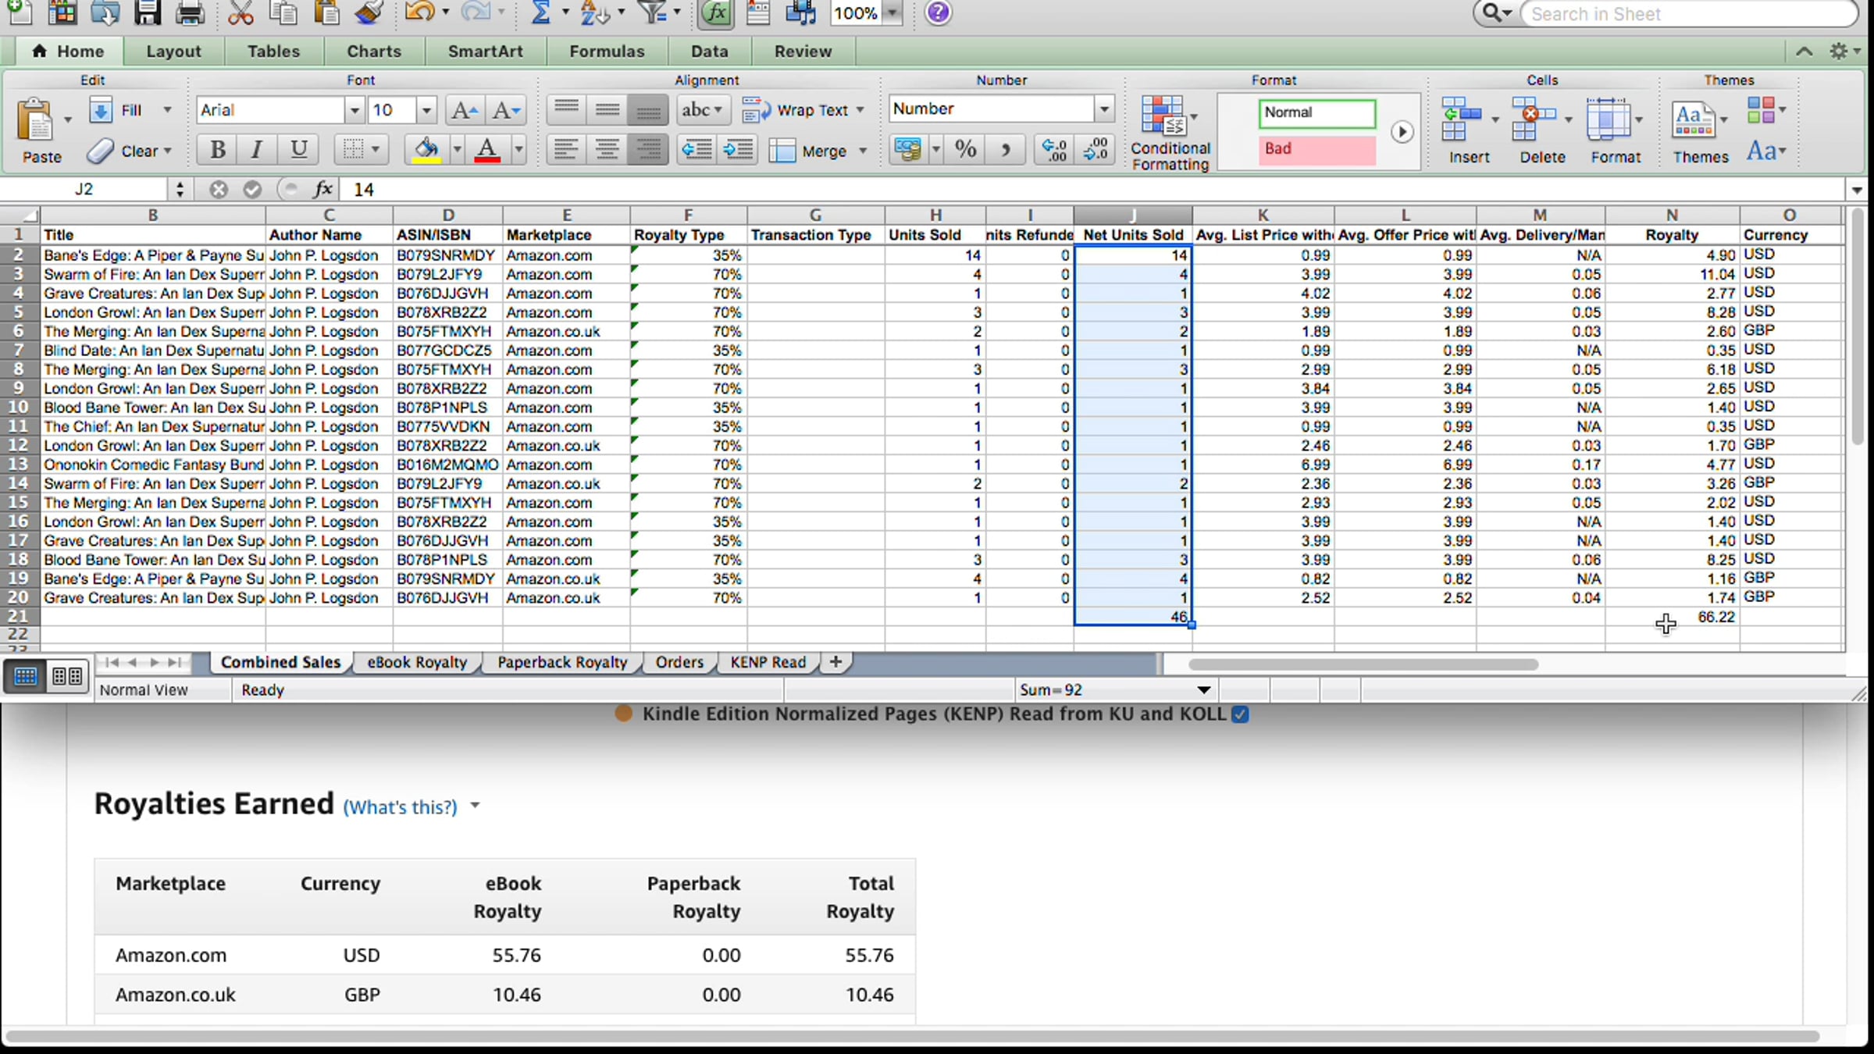The height and width of the screenshot is (1054, 1874).
Task: Click the What's this? link
Action: (x=400, y=807)
